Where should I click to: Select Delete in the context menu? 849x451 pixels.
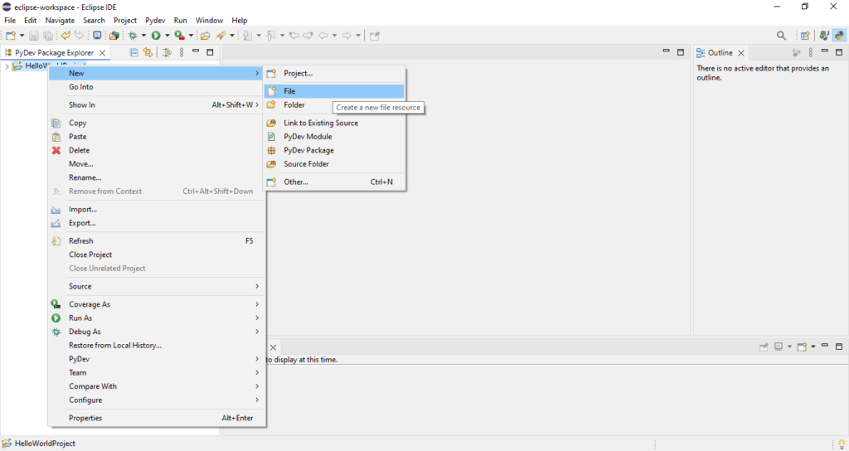click(x=157, y=150)
